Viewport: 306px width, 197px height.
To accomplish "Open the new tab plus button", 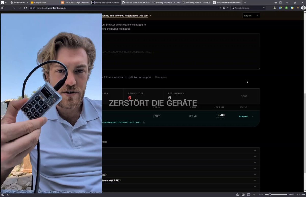I will 245,3.
